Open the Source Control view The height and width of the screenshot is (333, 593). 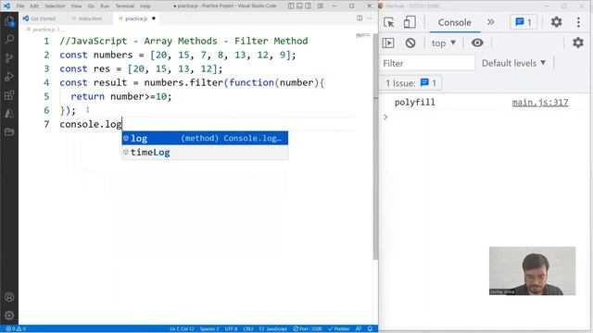click(x=9, y=58)
